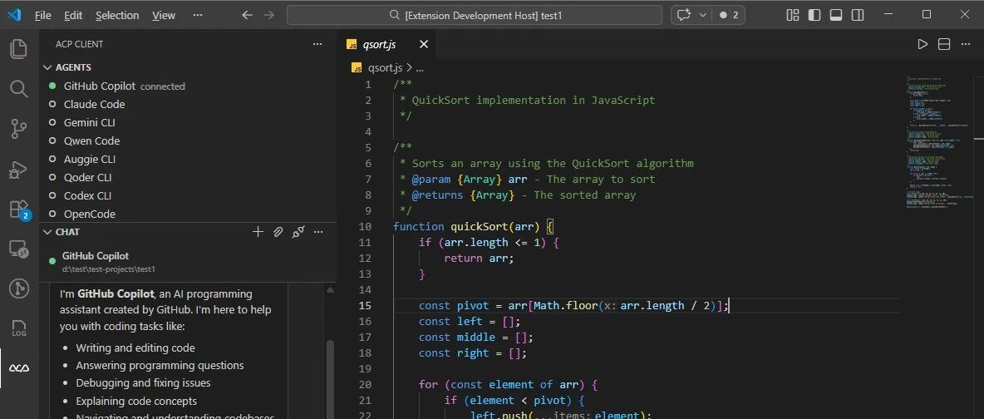Open the View menu
984x419 pixels.
pyautogui.click(x=164, y=15)
